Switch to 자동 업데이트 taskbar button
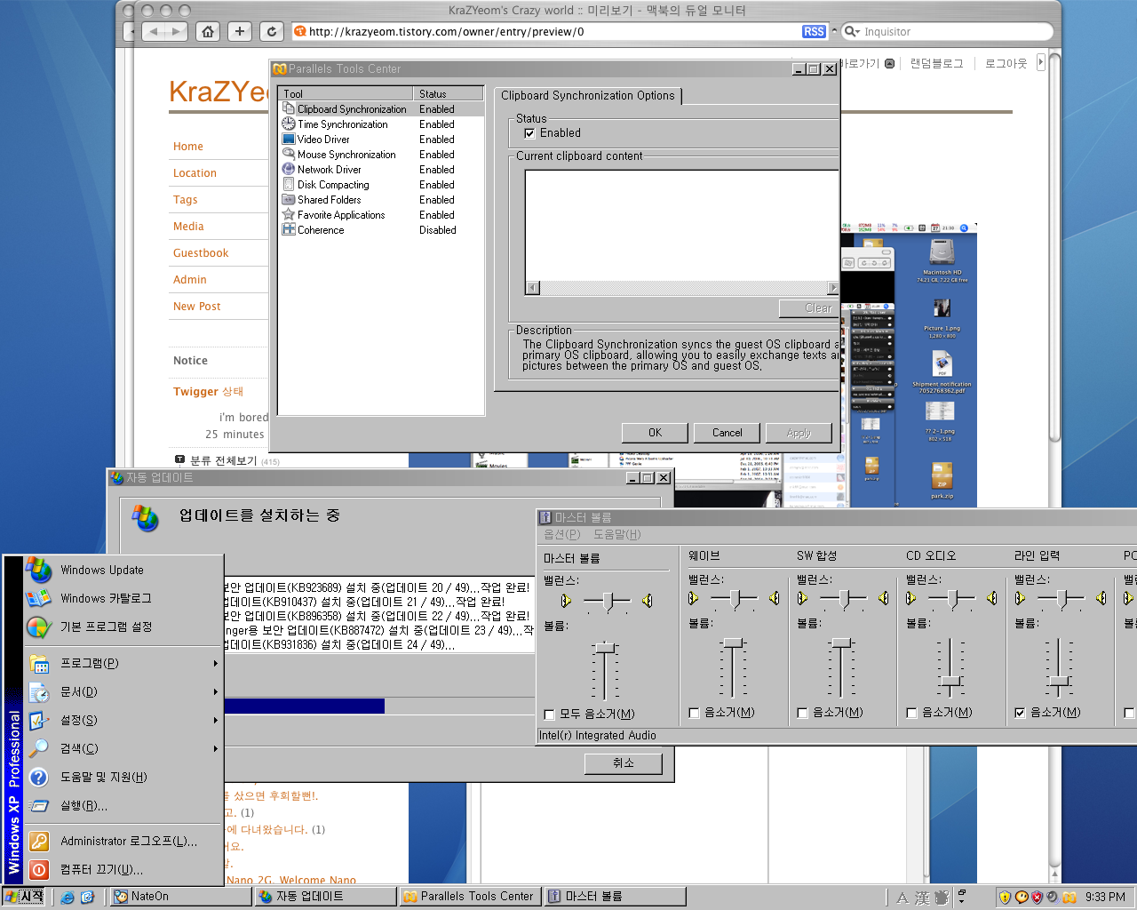Viewport: 1137px width, 910px height. (325, 897)
